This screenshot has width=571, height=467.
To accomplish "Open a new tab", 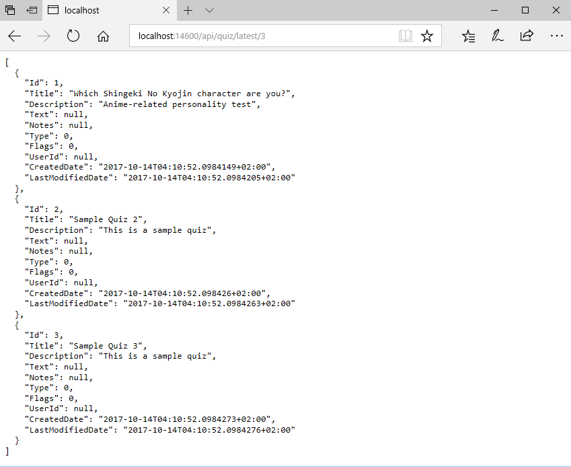I will point(188,11).
